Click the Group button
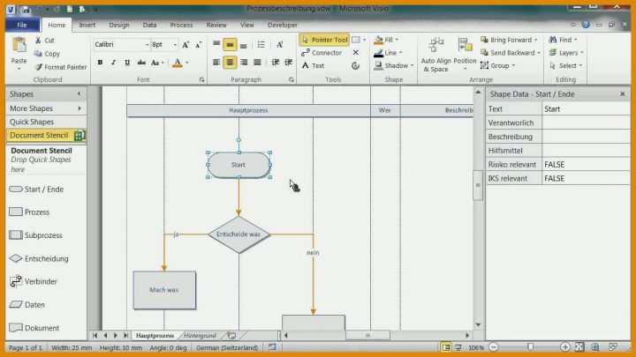This screenshot has height=357, width=636. click(x=497, y=65)
